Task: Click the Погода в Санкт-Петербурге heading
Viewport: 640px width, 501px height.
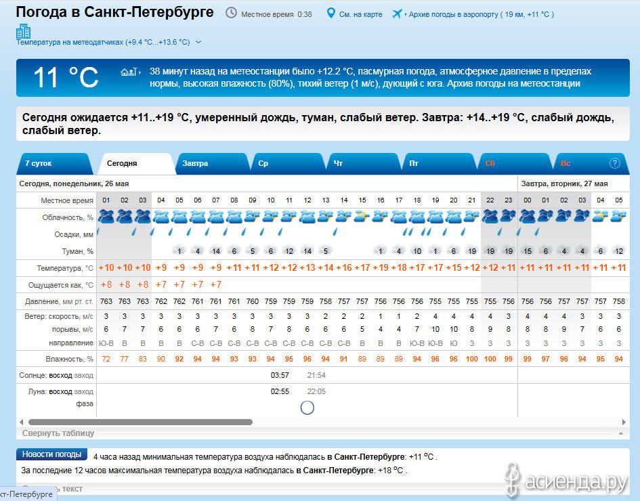Action: pos(114,12)
